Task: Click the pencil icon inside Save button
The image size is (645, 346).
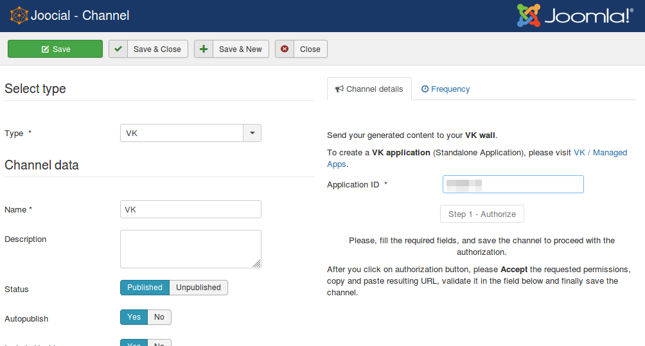Action: point(45,49)
